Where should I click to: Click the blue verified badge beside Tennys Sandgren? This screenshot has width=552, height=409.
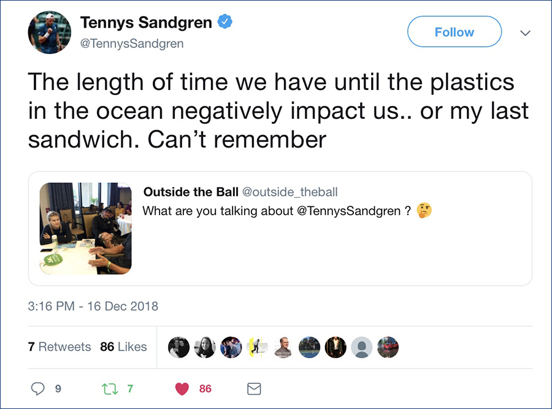(225, 22)
